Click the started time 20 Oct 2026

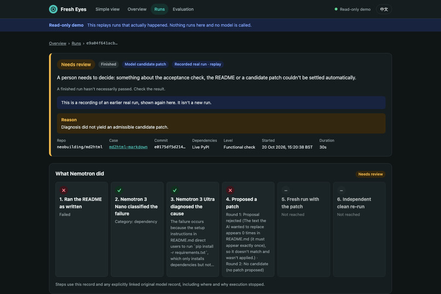click(x=287, y=147)
